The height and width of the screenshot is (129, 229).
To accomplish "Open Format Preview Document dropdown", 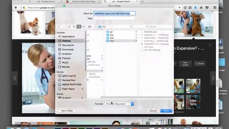I will click(x=119, y=104).
